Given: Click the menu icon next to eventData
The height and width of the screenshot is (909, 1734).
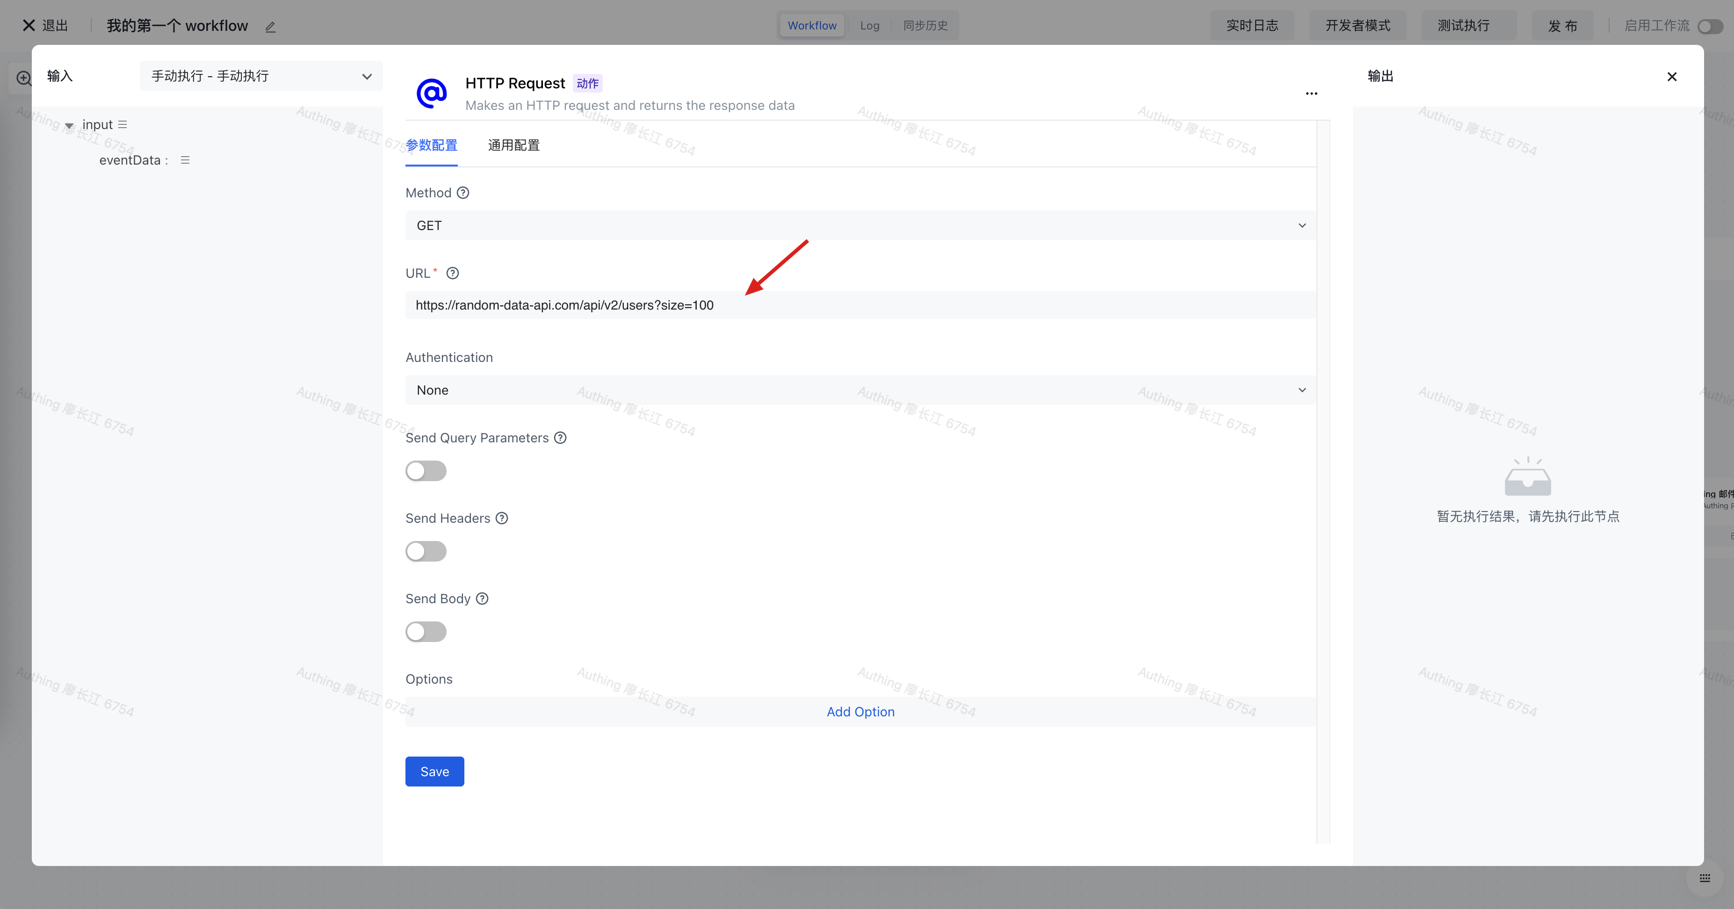Looking at the screenshot, I should coord(185,160).
